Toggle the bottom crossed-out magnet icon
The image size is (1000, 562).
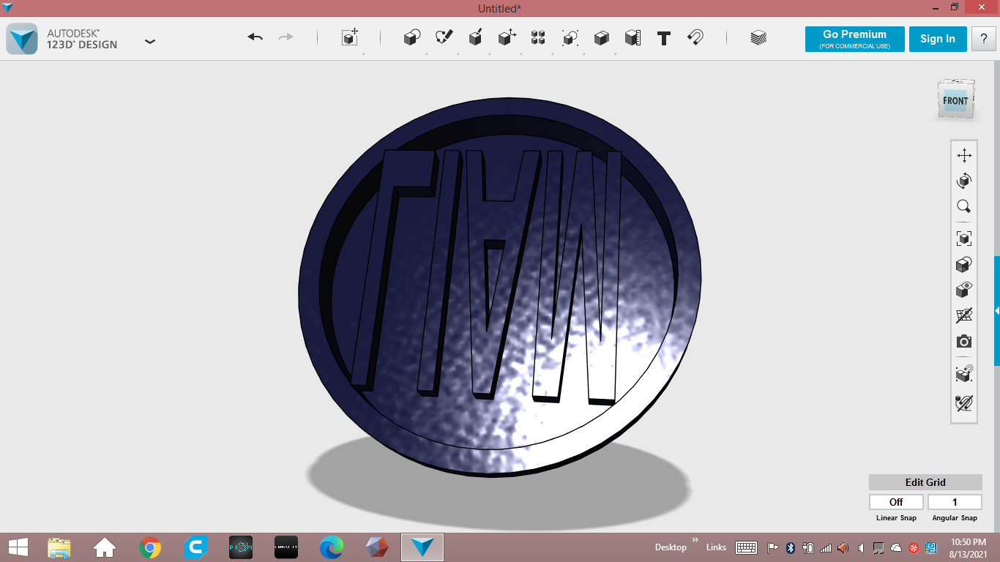[964, 402]
